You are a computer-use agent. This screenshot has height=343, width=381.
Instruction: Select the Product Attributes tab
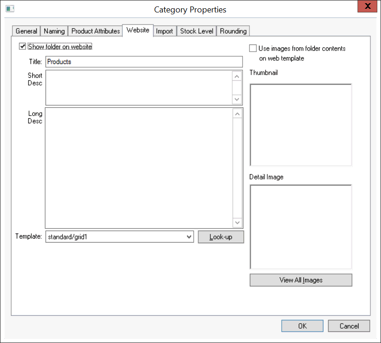coord(95,31)
